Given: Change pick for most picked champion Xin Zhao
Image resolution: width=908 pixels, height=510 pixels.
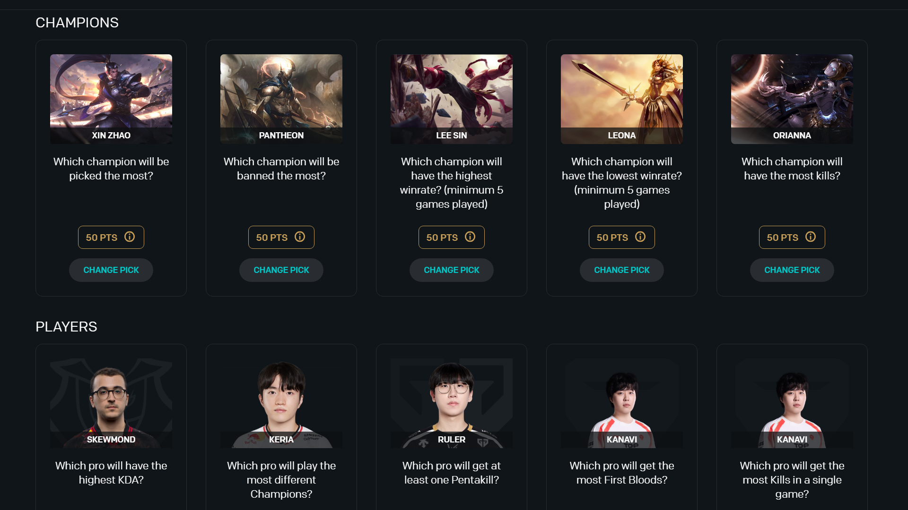Looking at the screenshot, I should click(111, 270).
